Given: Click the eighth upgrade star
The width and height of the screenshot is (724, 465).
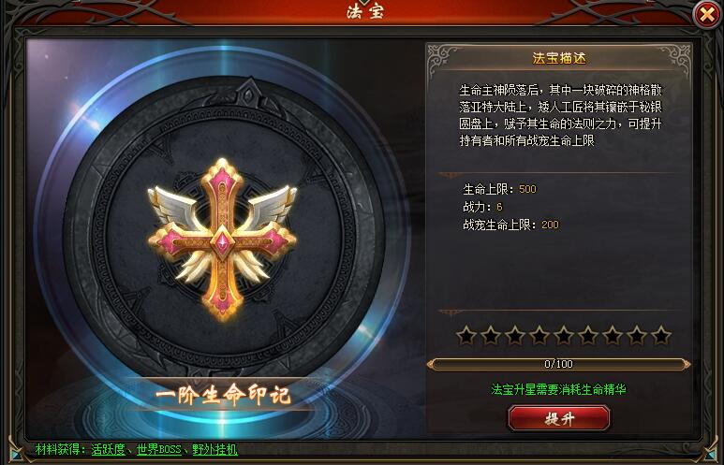Looking at the screenshot, I should (637, 335).
